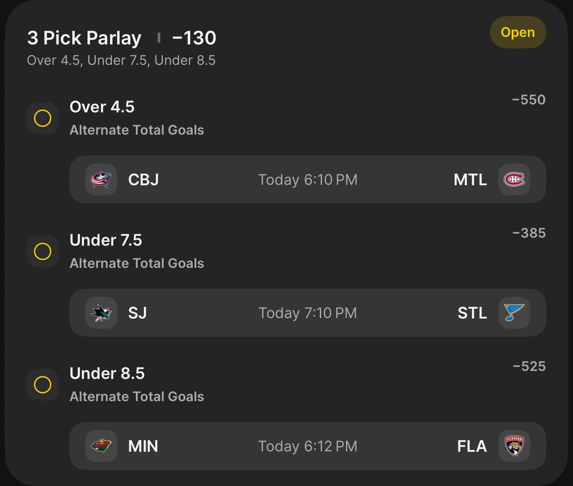Click the -525 odds for Under 8.5
The width and height of the screenshot is (573, 486).
click(x=529, y=366)
